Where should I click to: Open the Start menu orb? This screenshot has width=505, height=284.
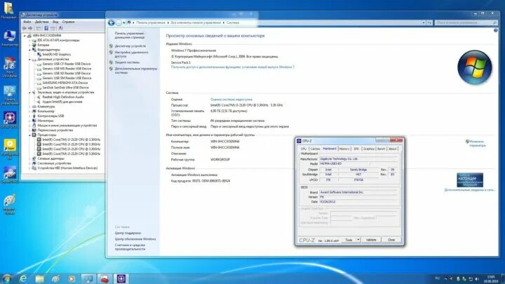pyautogui.click(x=7, y=278)
